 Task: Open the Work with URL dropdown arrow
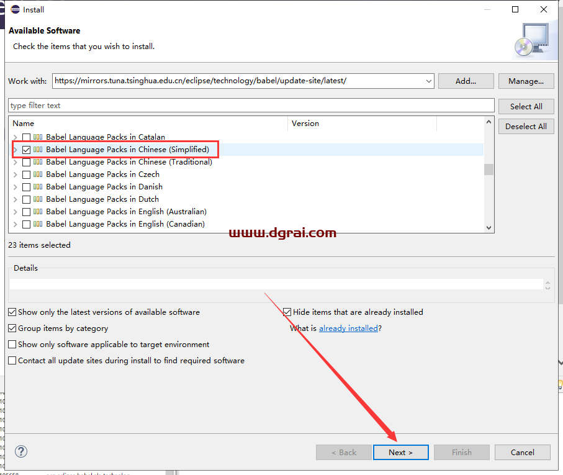click(428, 81)
